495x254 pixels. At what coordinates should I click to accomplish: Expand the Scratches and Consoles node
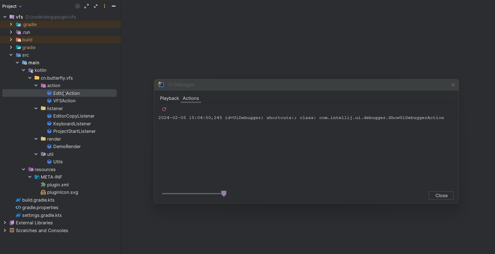tap(5, 230)
